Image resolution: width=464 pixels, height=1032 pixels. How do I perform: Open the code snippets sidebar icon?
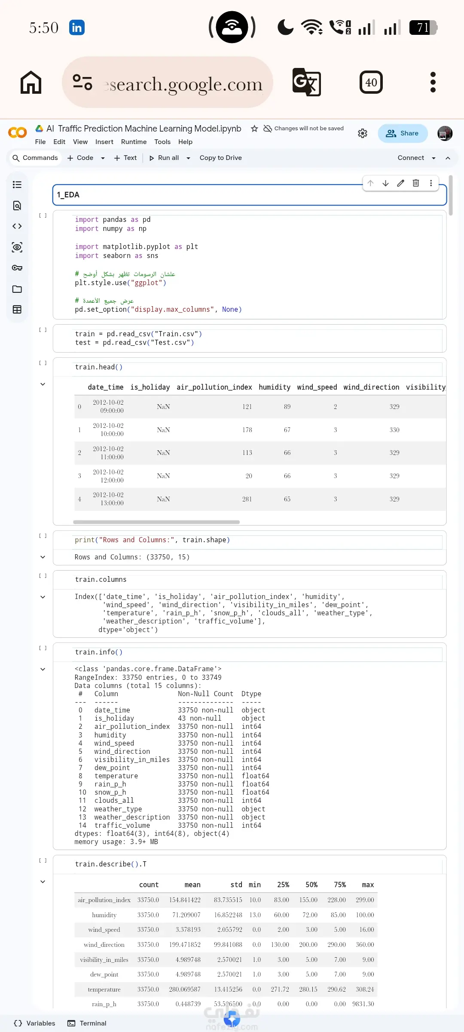click(17, 226)
